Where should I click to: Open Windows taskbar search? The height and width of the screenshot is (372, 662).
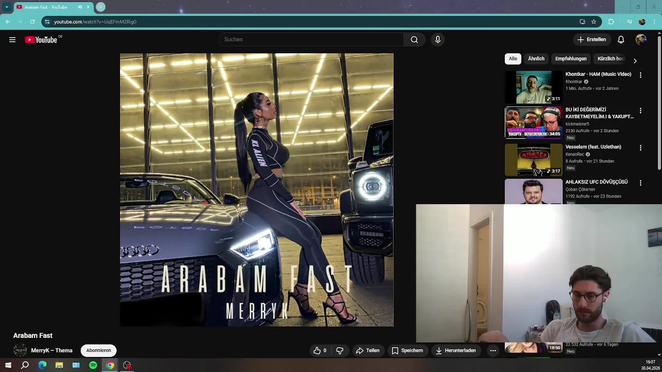pos(25,365)
